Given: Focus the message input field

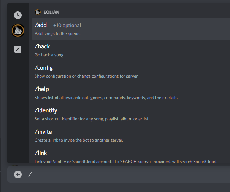Looking at the screenshot, I should 125,174.
